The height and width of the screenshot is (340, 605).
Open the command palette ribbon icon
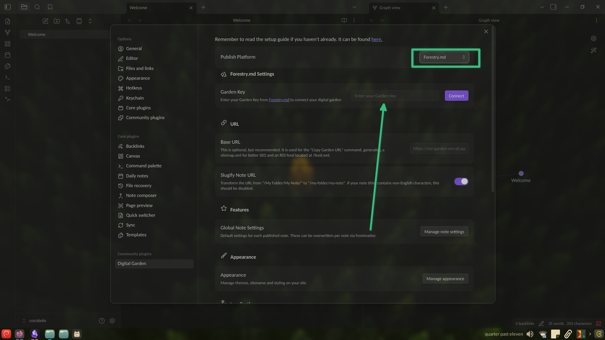coord(8,77)
